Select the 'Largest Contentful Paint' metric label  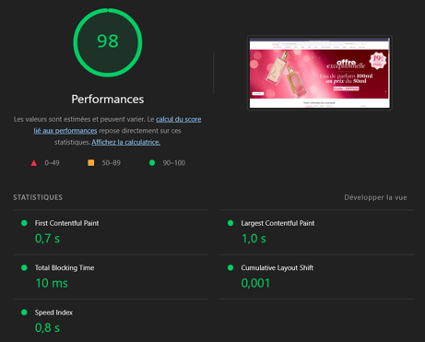click(x=277, y=223)
